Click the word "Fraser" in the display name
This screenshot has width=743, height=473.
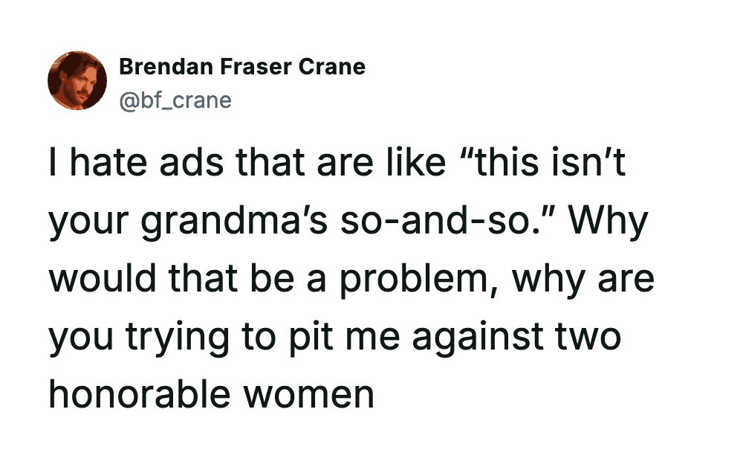257,67
